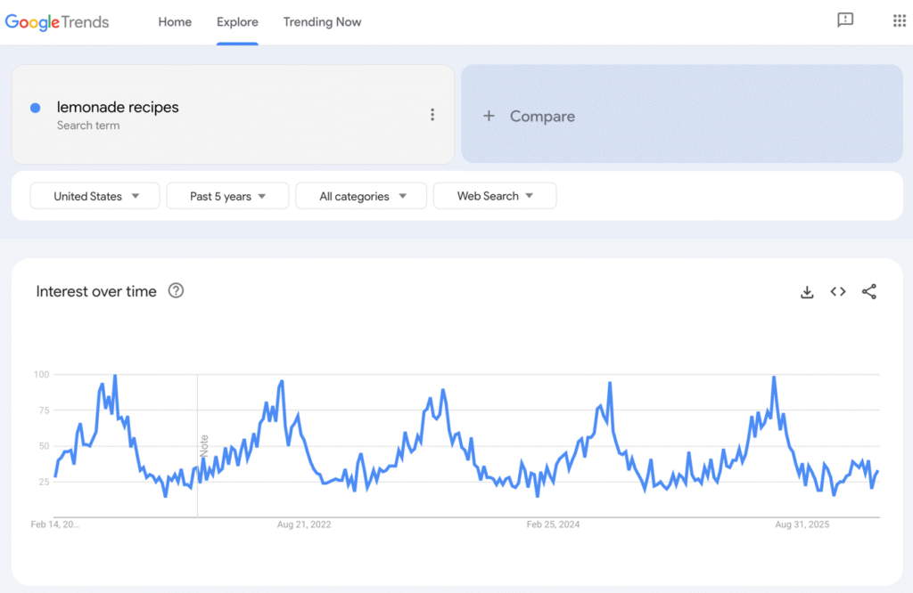The image size is (913, 593).
Task: Open the All categories dropdown
Action: [x=360, y=195]
